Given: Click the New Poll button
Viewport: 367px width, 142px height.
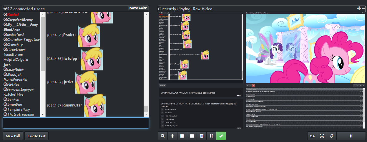Looking at the screenshot, I should coord(13,136).
